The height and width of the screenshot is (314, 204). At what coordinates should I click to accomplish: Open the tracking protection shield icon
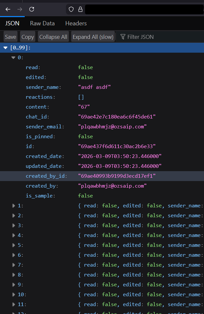(x=71, y=9)
